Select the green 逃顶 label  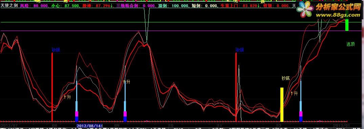click(x=350, y=44)
